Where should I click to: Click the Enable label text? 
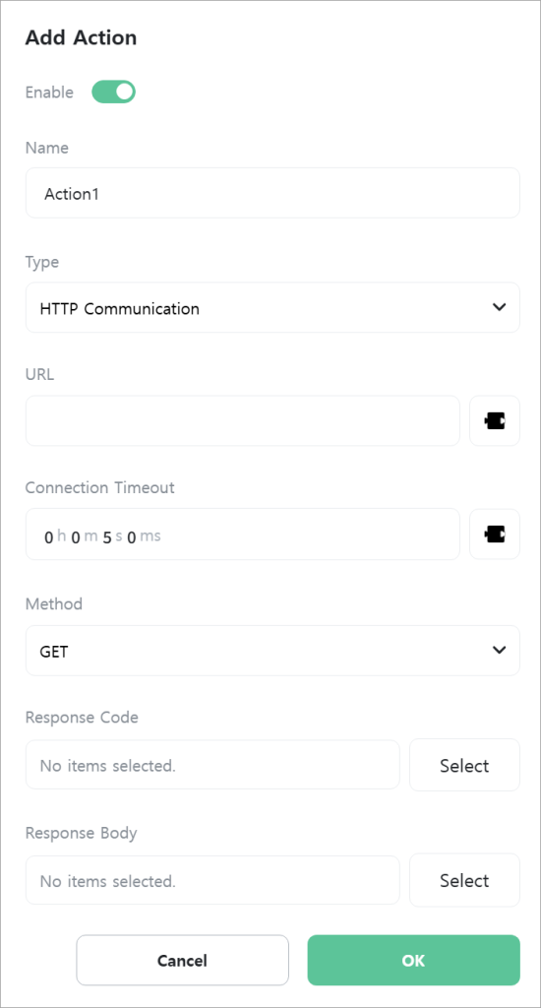click(49, 92)
